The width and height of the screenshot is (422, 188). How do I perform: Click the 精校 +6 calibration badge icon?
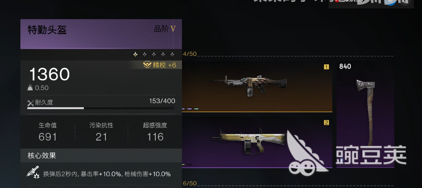[147, 65]
